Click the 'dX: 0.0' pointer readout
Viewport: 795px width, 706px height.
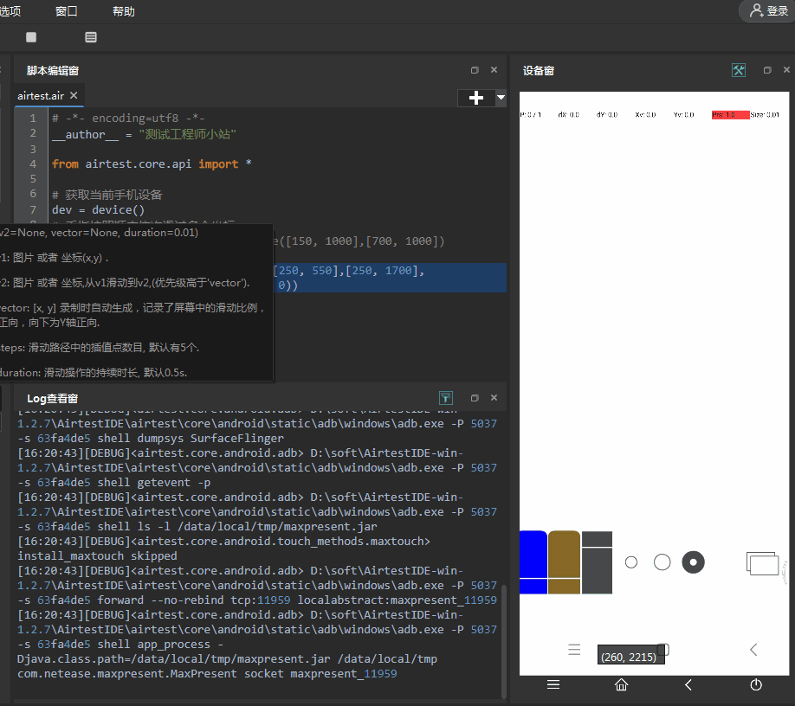[x=568, y=115]
